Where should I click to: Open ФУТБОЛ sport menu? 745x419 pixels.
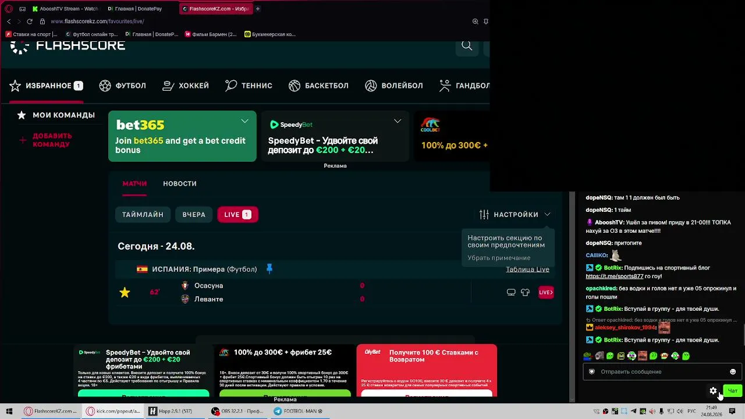click(123, 86)
